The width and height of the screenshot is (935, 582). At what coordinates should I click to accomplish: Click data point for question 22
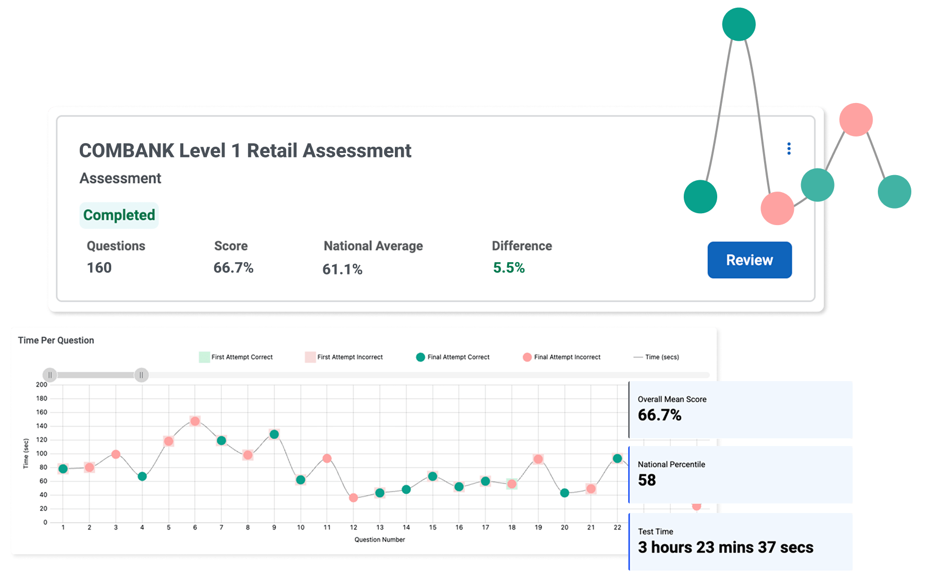click(x=617, y=458)
